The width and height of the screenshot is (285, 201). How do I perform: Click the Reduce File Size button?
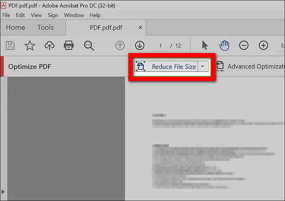[x=166, y=66]
